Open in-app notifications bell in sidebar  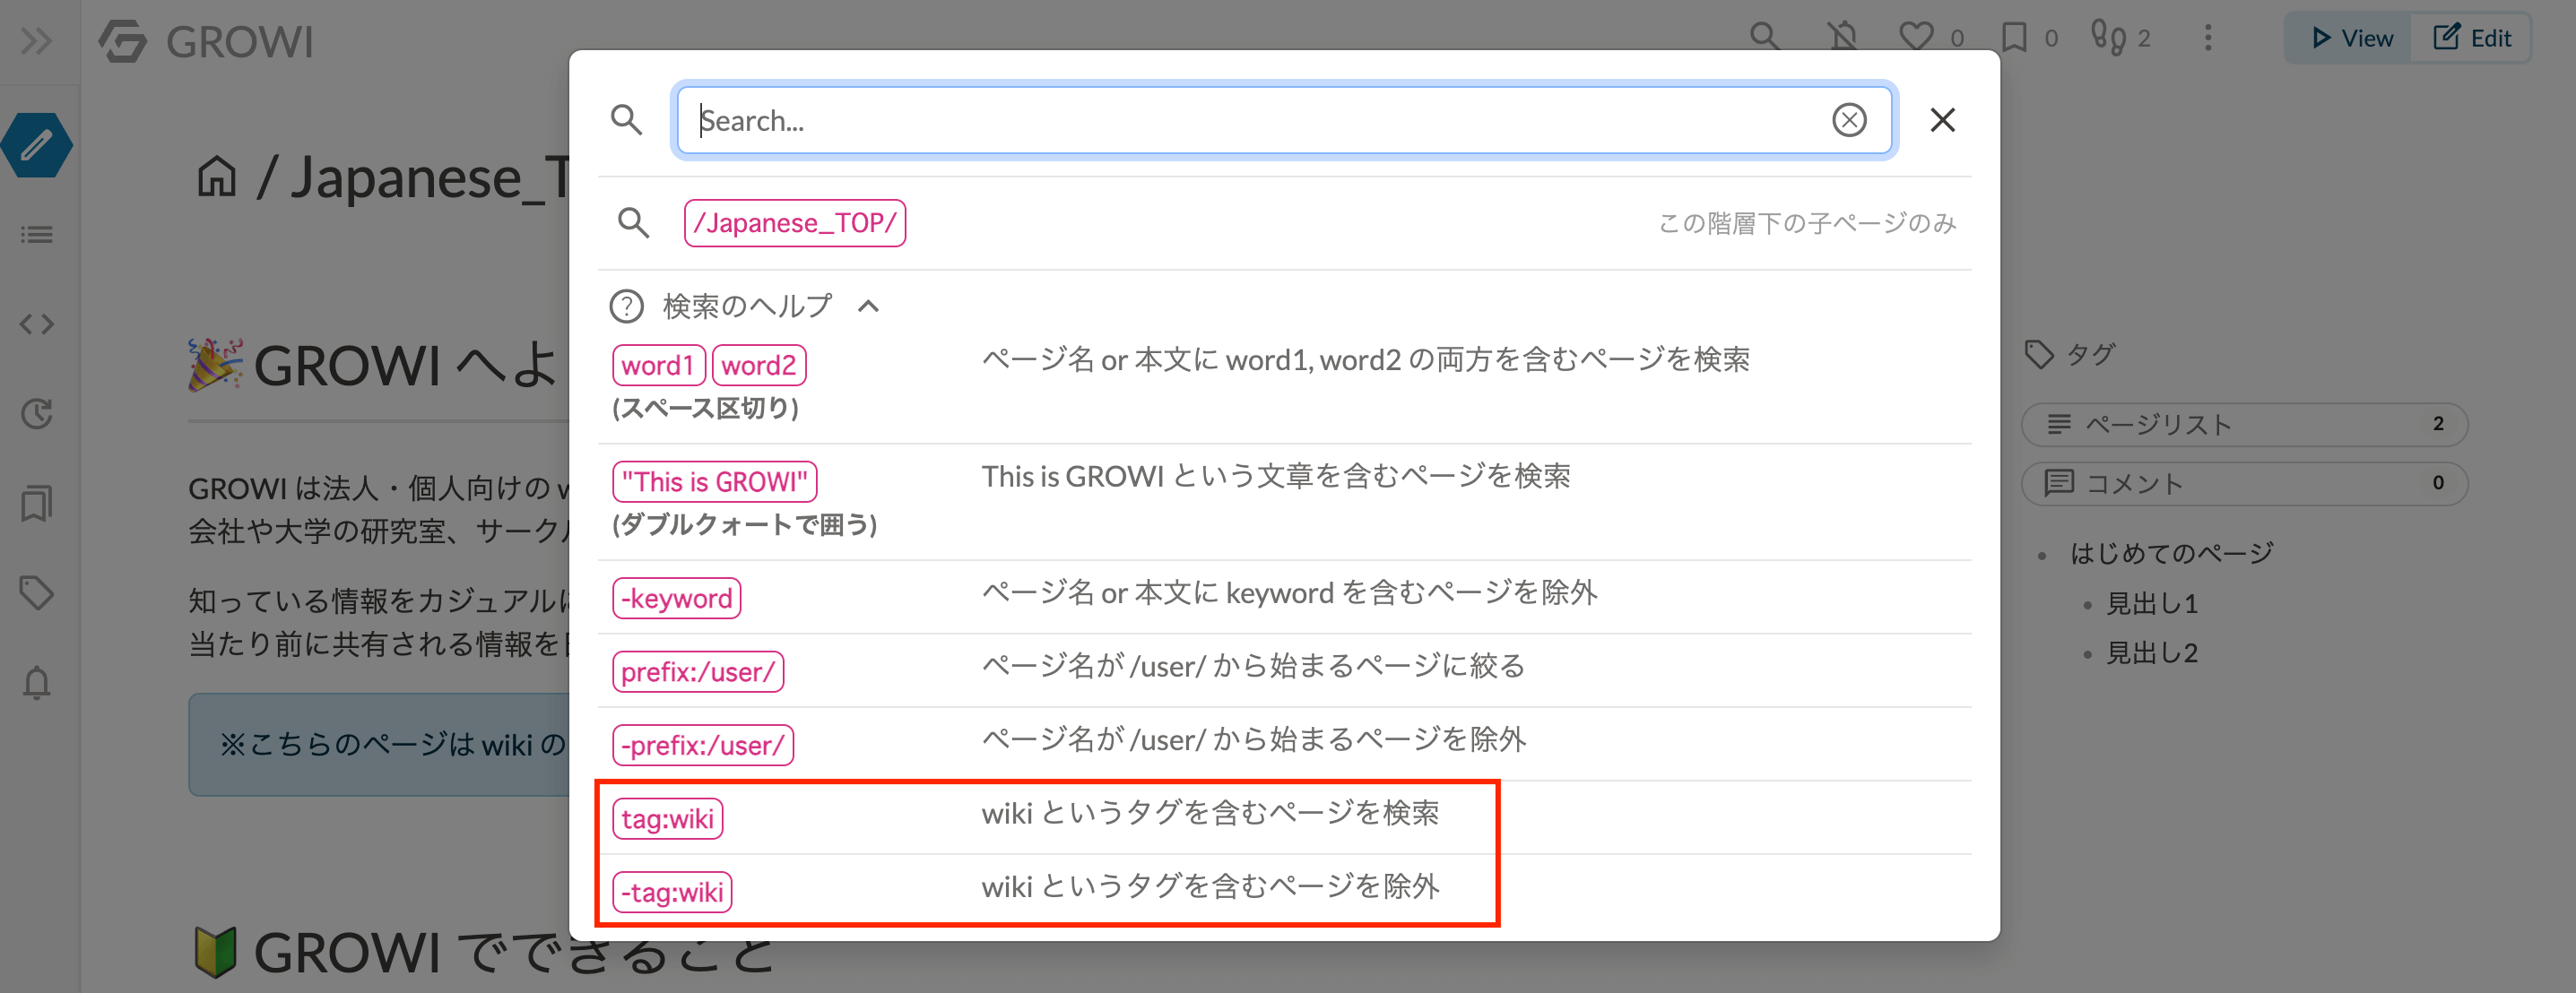pos(37,682)
